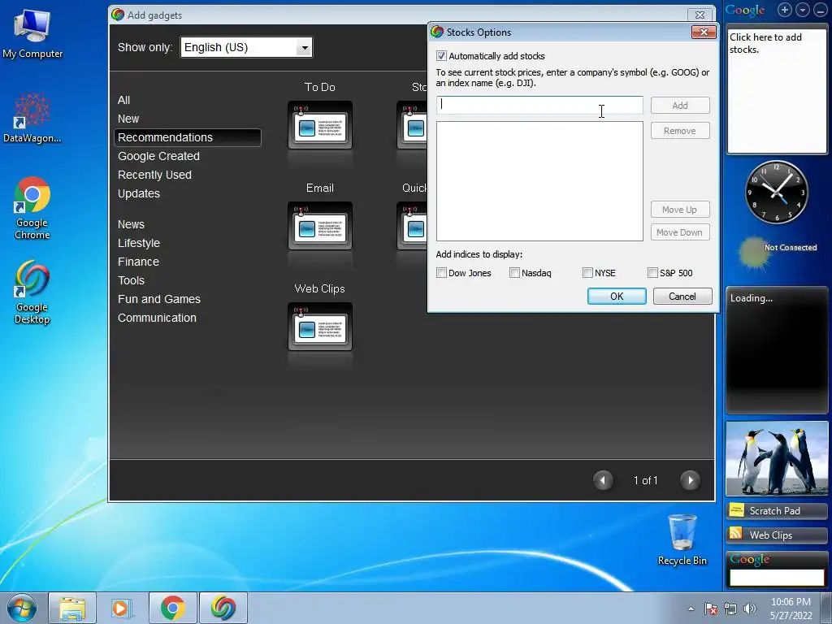This screenshot has height=624, width=832.
Task: Open the network tray icon
Action: click(x=730, y=609)
